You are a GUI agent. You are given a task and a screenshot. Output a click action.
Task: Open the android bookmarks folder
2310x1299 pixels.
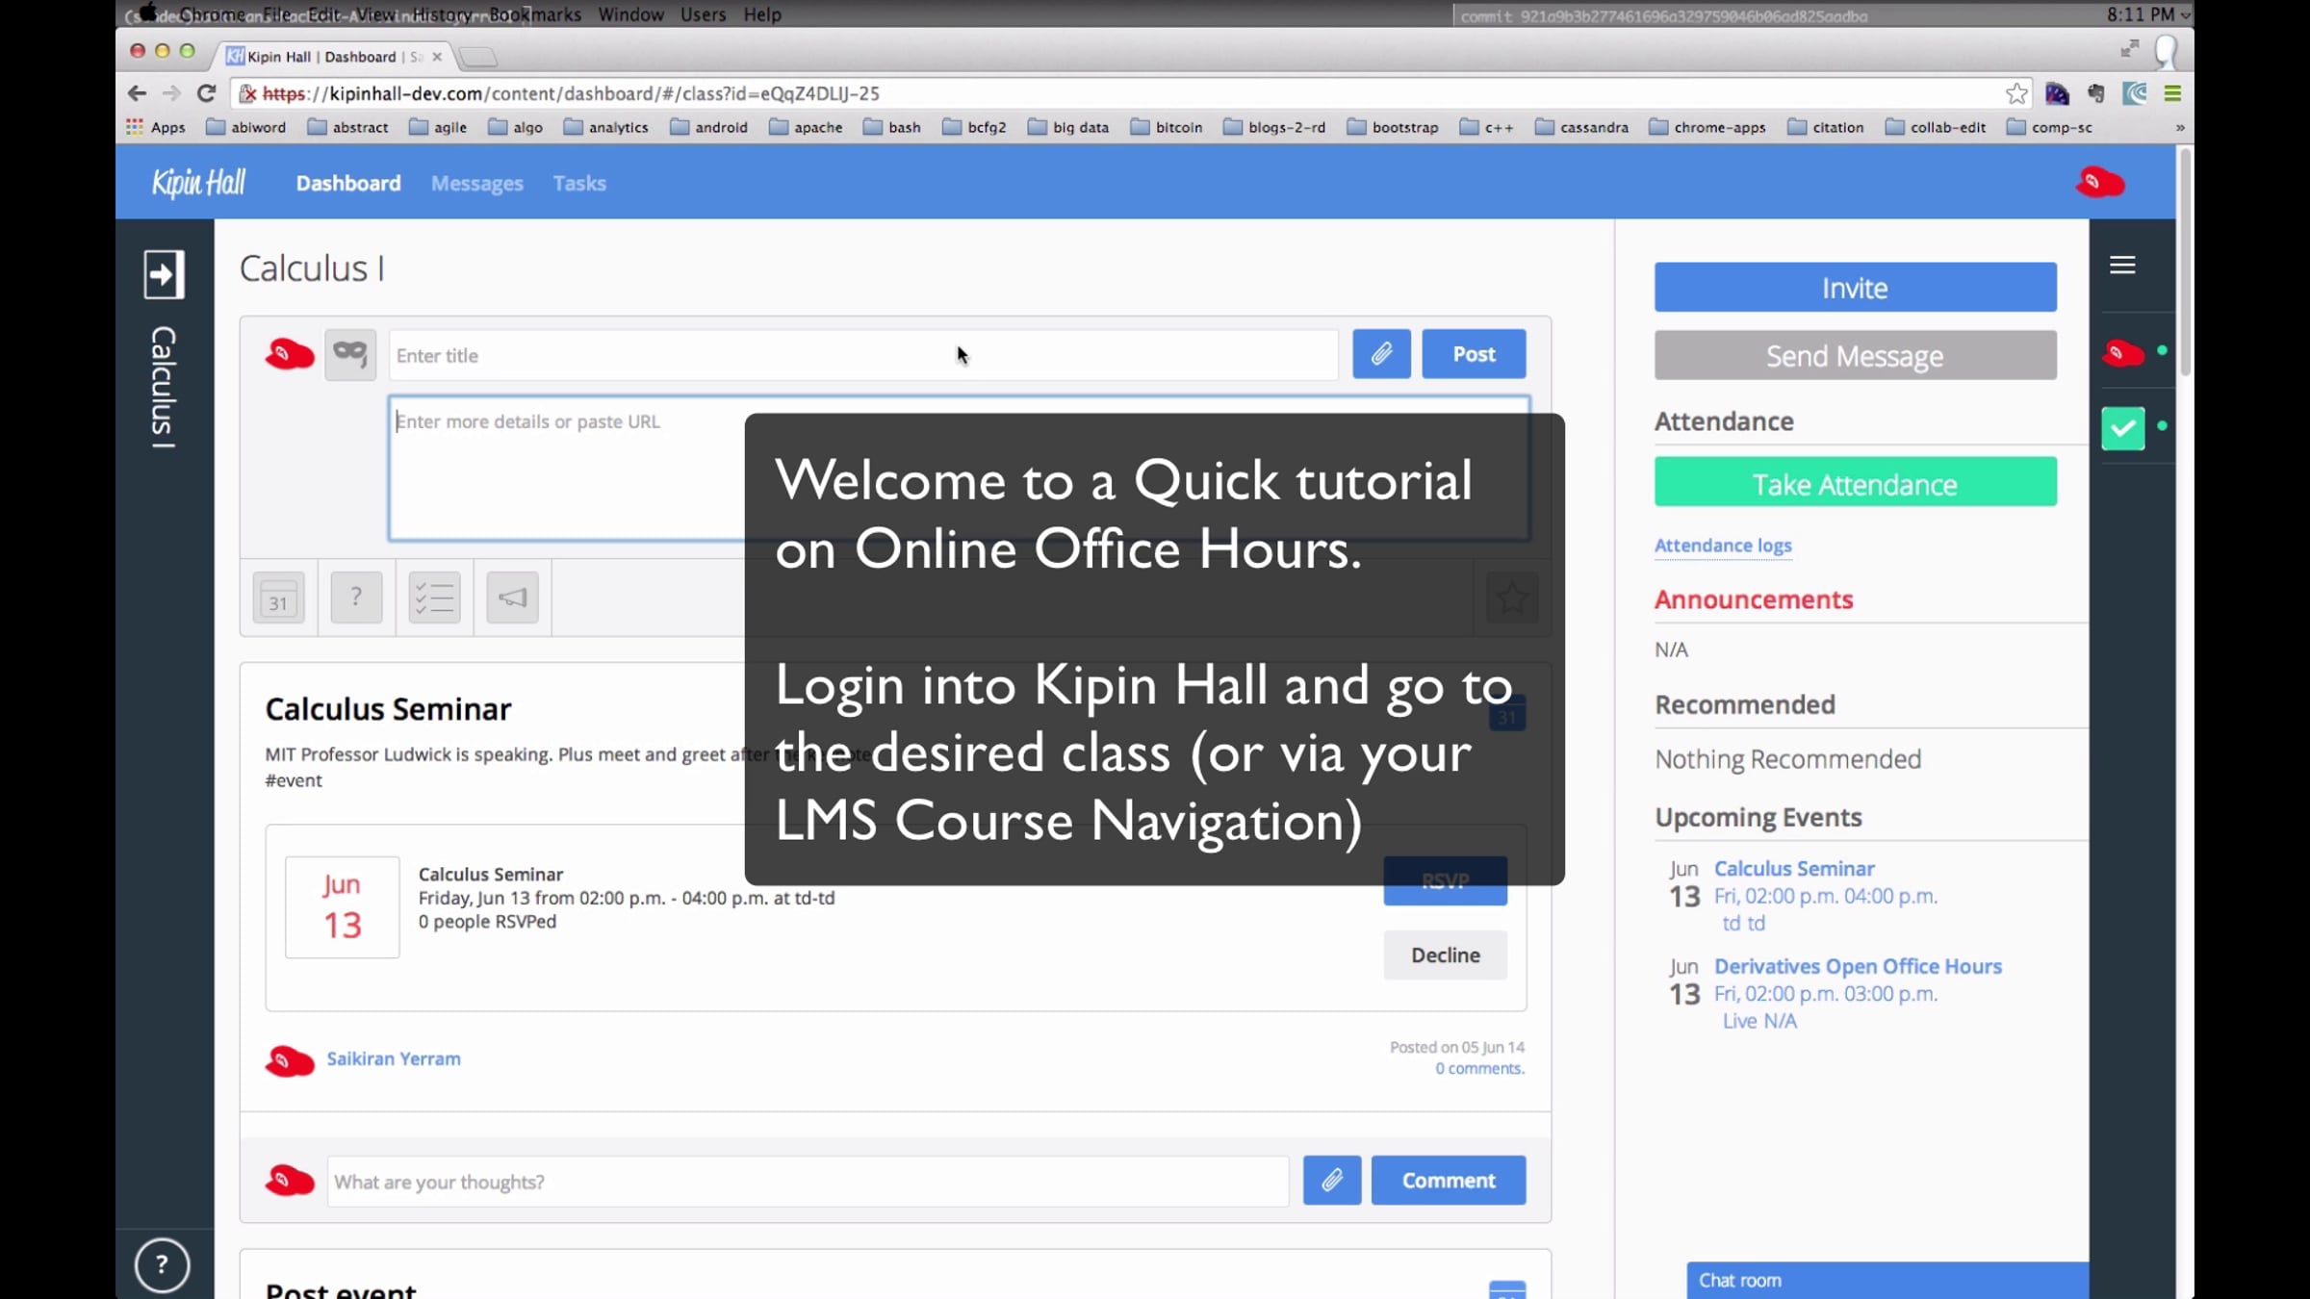pyautogui.click(x=709, y=127)
